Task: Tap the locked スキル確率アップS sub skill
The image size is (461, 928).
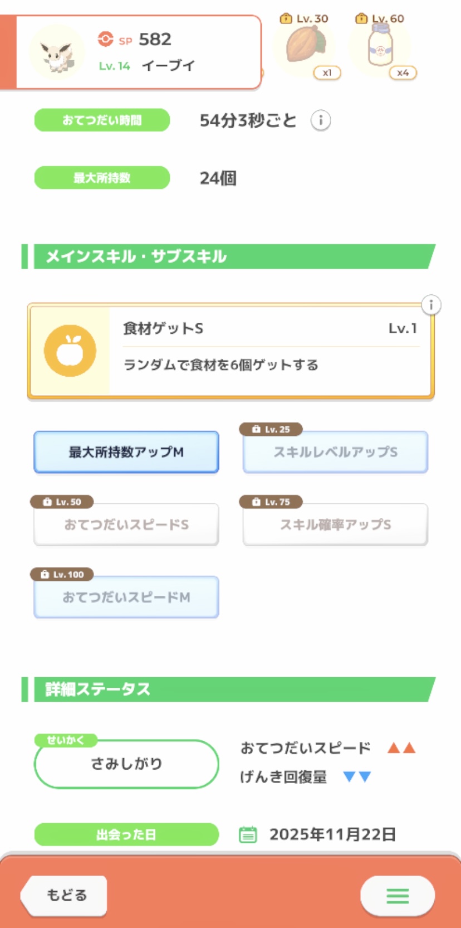Action: point(335,524)
